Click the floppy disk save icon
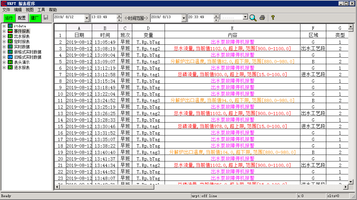Screen dimensions: 357x200 point(46,18)
